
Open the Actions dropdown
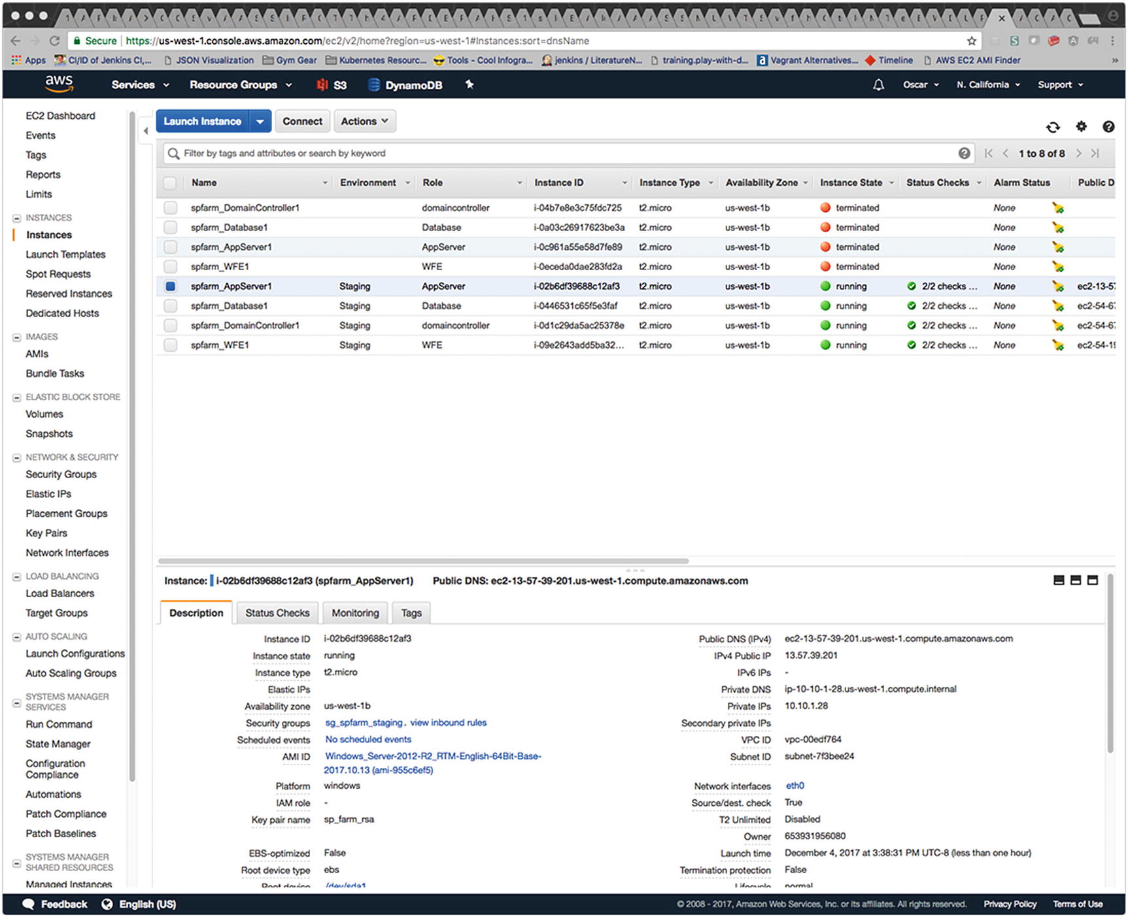[365, 122]
